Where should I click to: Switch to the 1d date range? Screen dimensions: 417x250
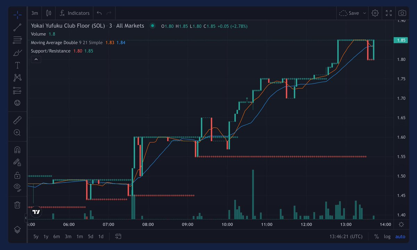(x=101, y=236)
